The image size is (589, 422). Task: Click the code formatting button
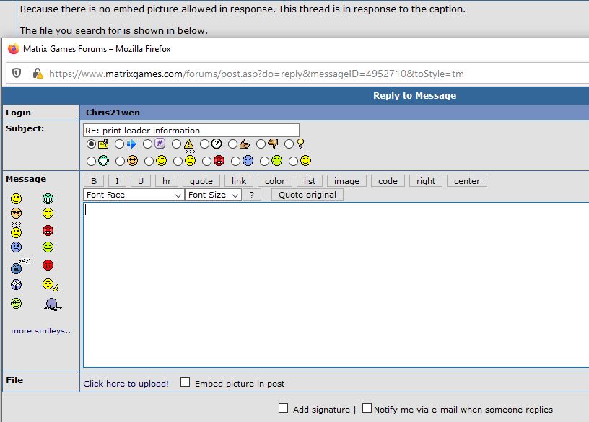click(388, 181)
